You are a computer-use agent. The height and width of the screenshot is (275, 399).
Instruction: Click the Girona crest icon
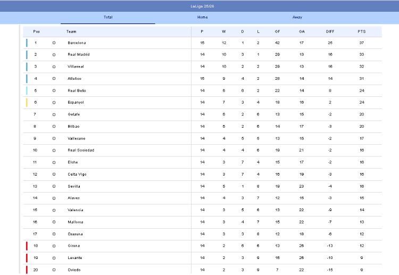click(54, 246)
